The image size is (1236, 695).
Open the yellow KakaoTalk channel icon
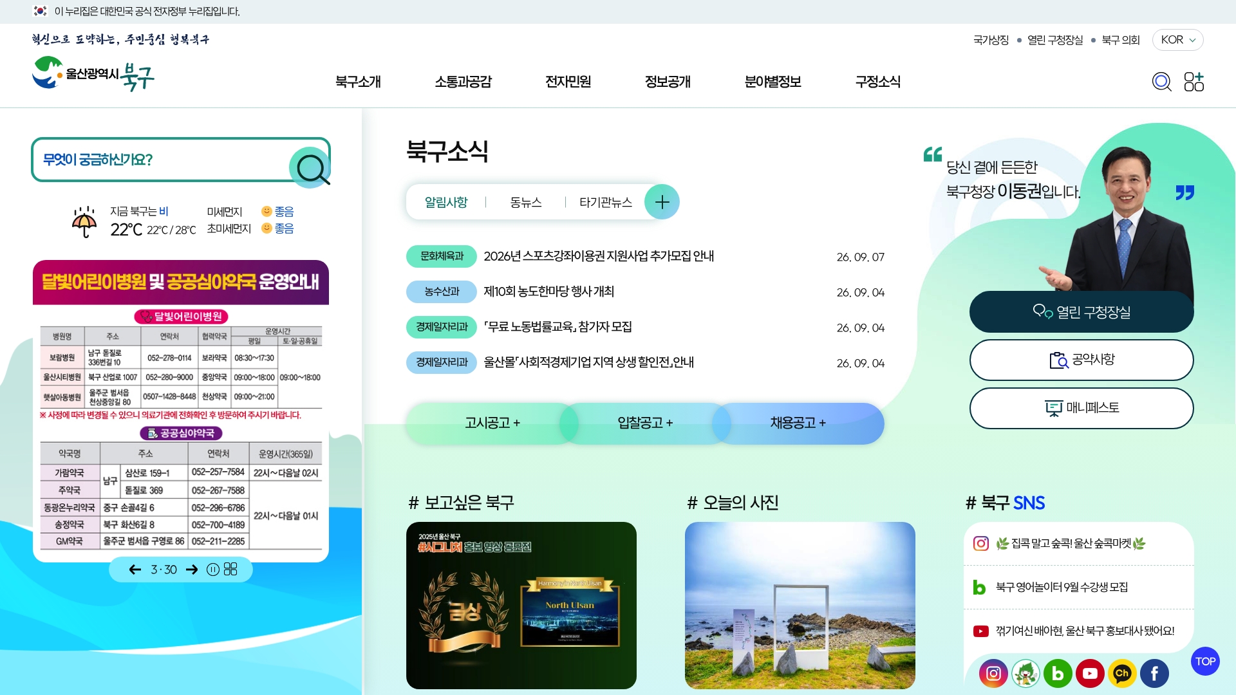click(x=1122, y=674)
